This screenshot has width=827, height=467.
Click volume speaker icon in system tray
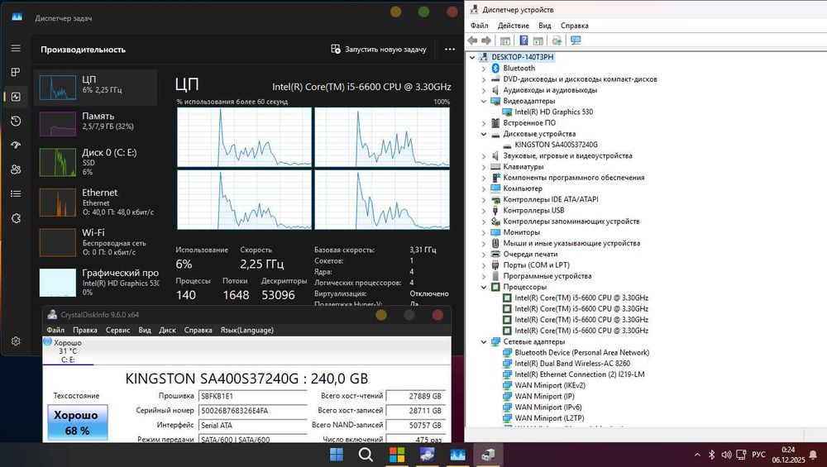726,455
